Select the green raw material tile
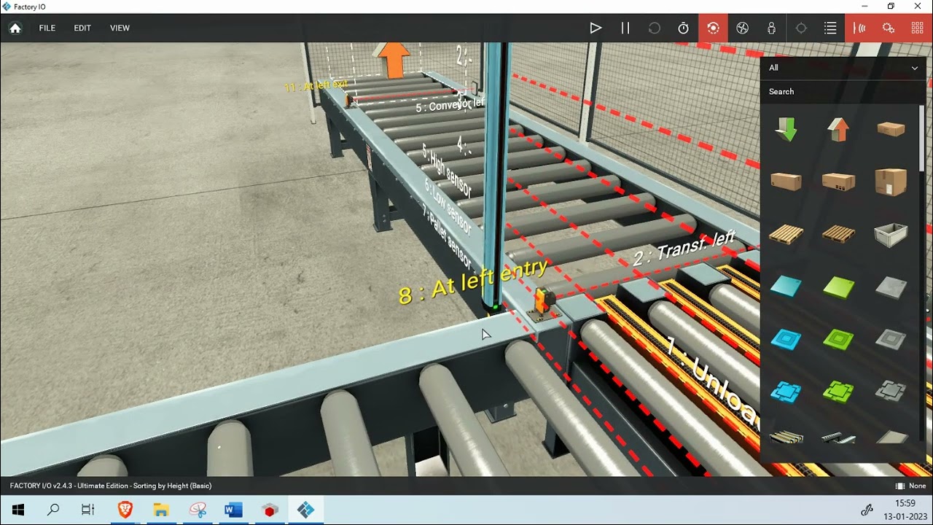Image resolution: width=933 pixels, height=525 pixels. click(838, 287)
